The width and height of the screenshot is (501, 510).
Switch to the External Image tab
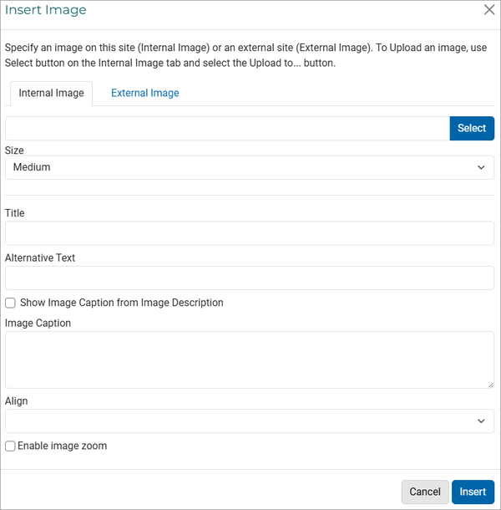coord(145,94)
